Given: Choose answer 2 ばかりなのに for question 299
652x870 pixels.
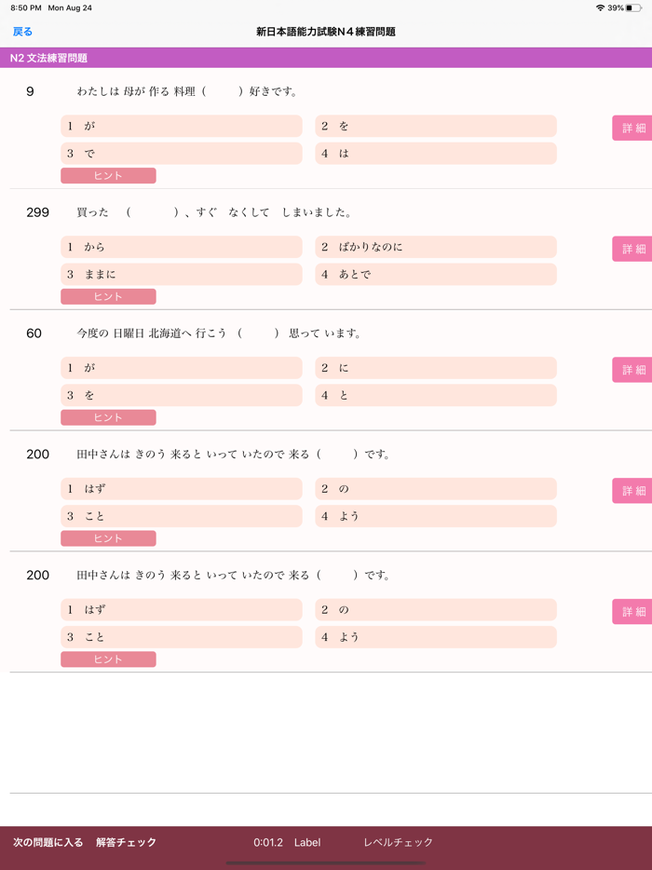Looking at the screenshot, I should click(436, 247).
